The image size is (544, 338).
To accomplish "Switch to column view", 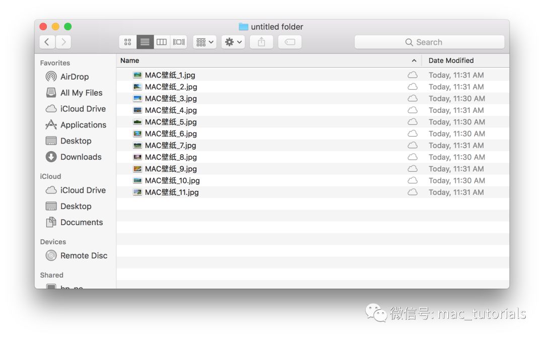I will (x=162, y=42).
